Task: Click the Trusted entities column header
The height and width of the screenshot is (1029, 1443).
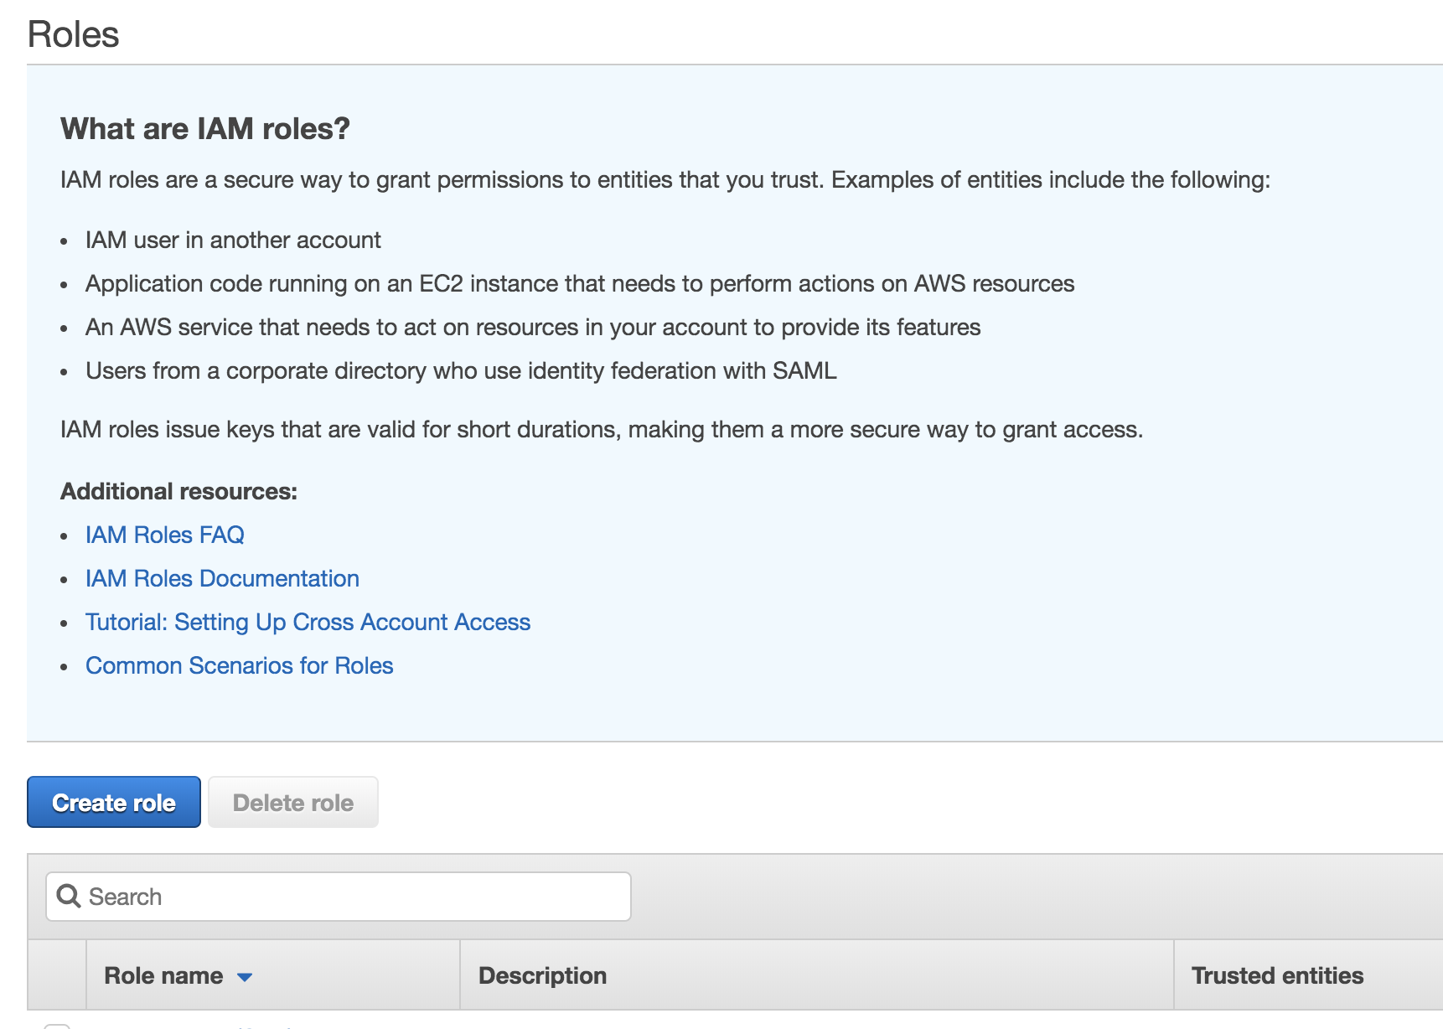Action: click(x=1277, y=975)
